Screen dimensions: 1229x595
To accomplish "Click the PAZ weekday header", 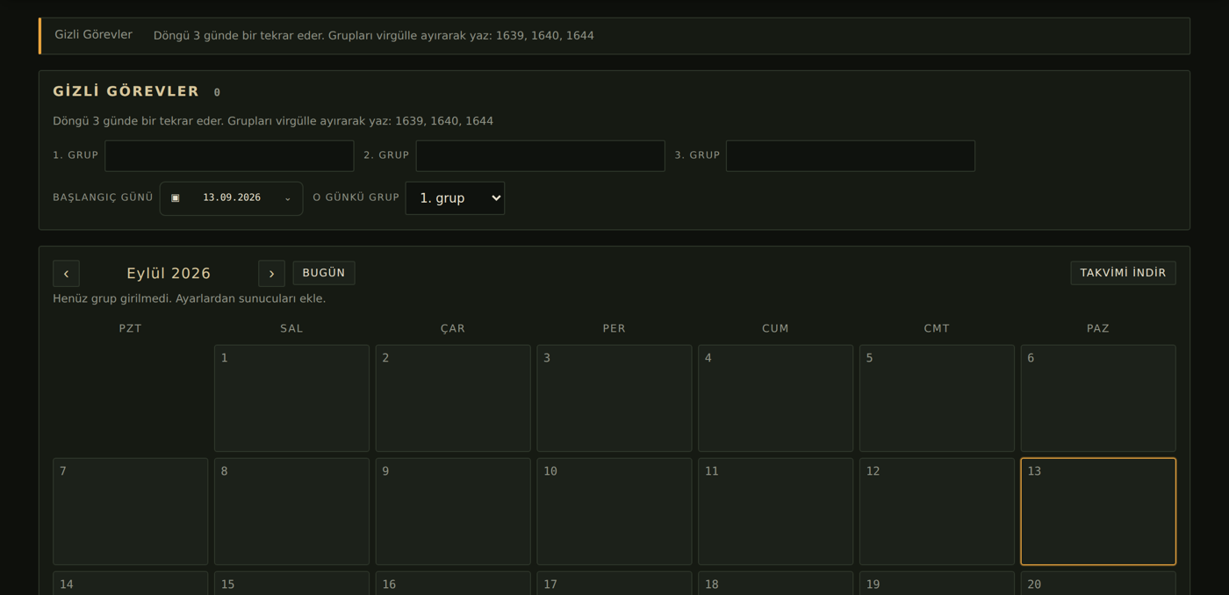I will click(x=1098, y=328).
